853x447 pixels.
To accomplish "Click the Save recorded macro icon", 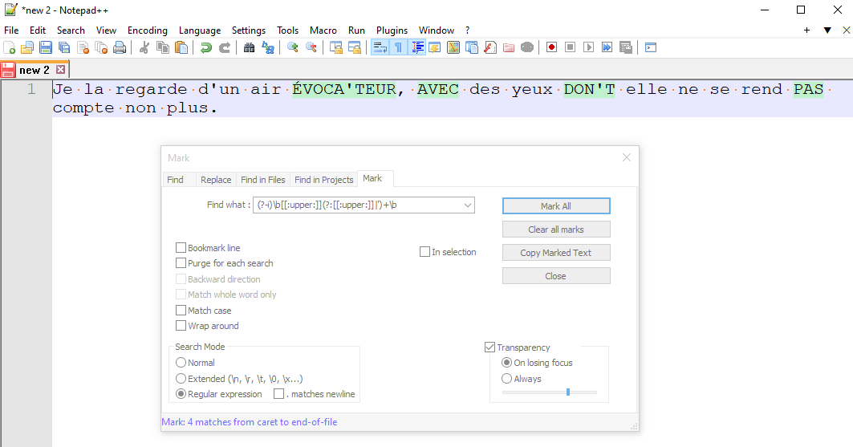I will tap(626, 48).
